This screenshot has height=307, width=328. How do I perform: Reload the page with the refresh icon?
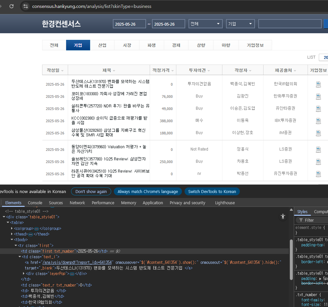point(12,6)
